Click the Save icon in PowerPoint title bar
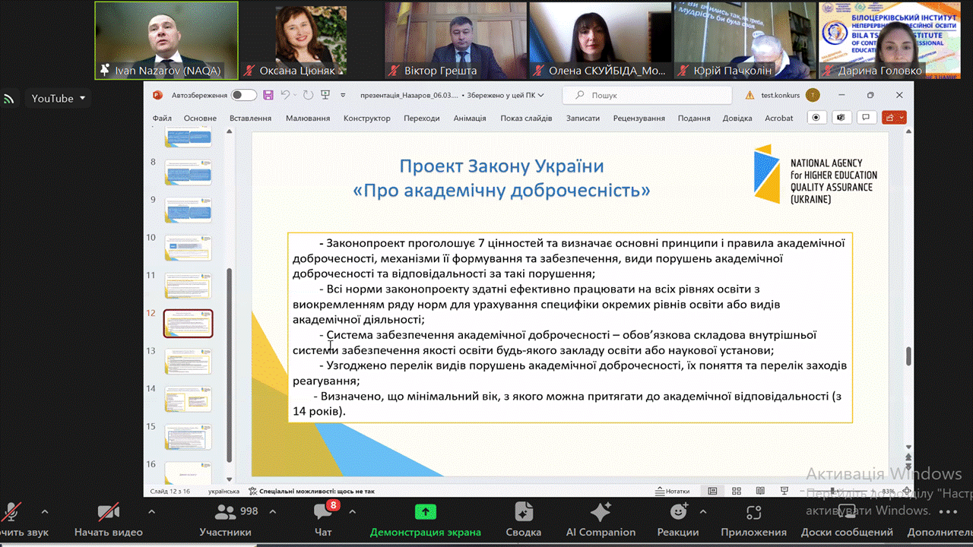Image resolution: width=973 pixels, height=547 pixels. 268,95
